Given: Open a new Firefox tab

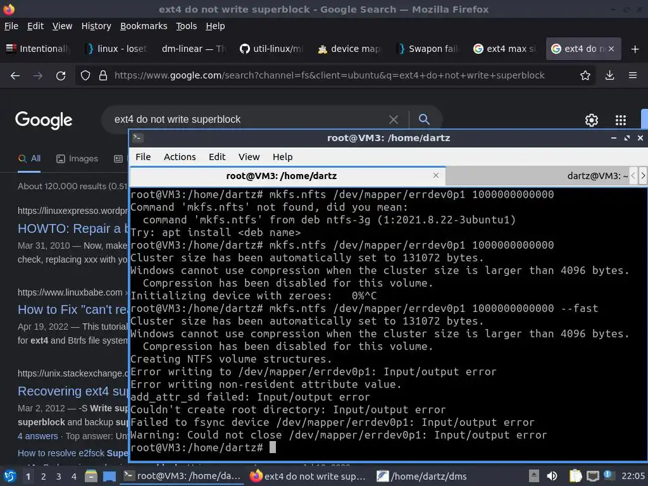Looking at the screenshot, I should [x=635, y=49].
